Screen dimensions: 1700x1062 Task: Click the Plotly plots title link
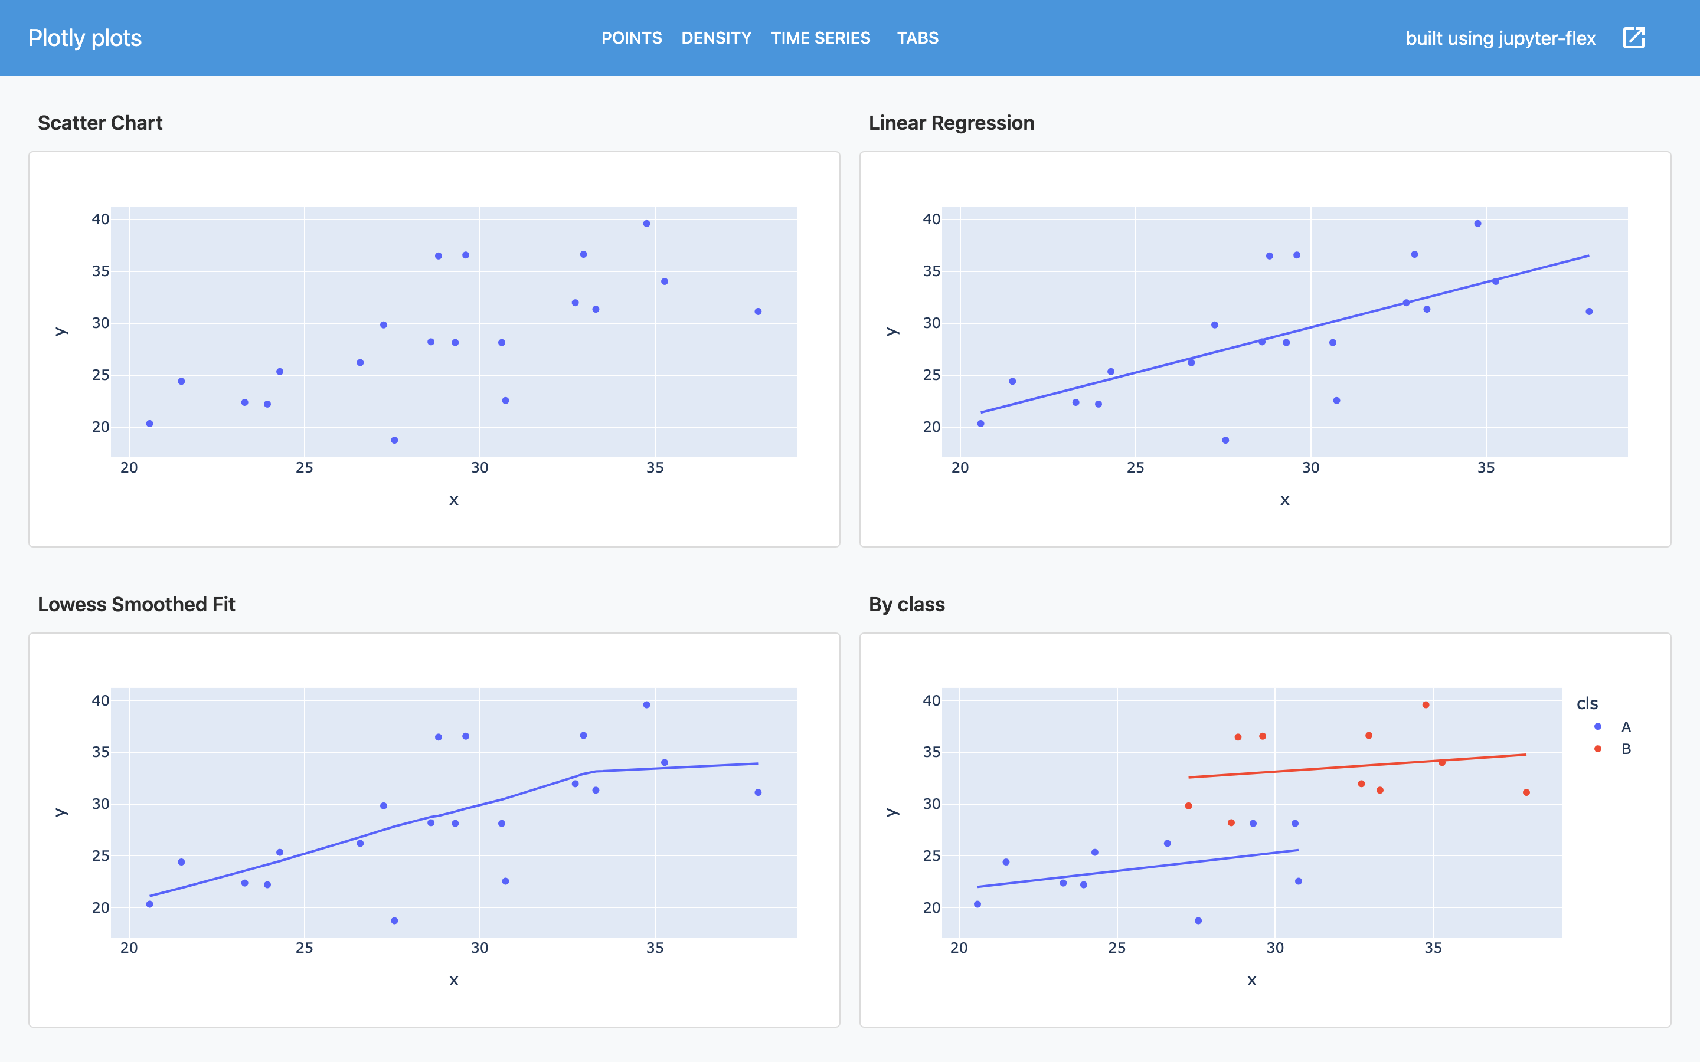pyautogui.click(x=84, y=38)
